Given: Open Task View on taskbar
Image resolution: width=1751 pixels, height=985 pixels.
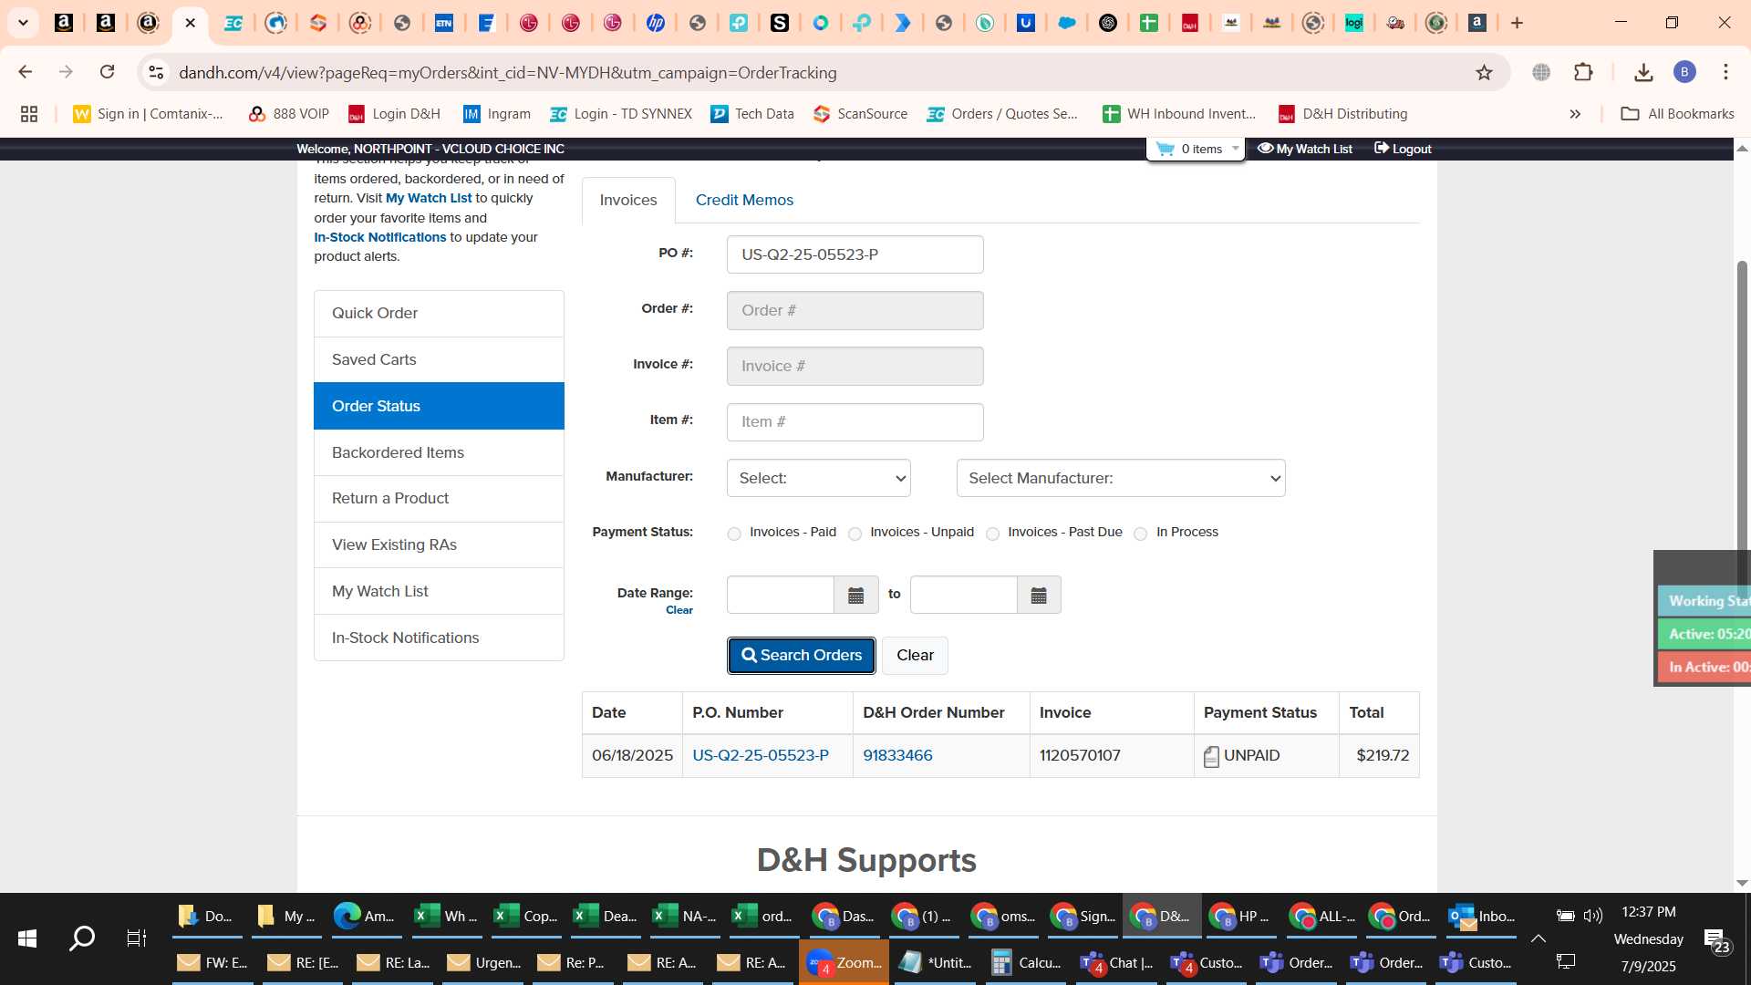Looking at the screenshot, I should (136, 938).
